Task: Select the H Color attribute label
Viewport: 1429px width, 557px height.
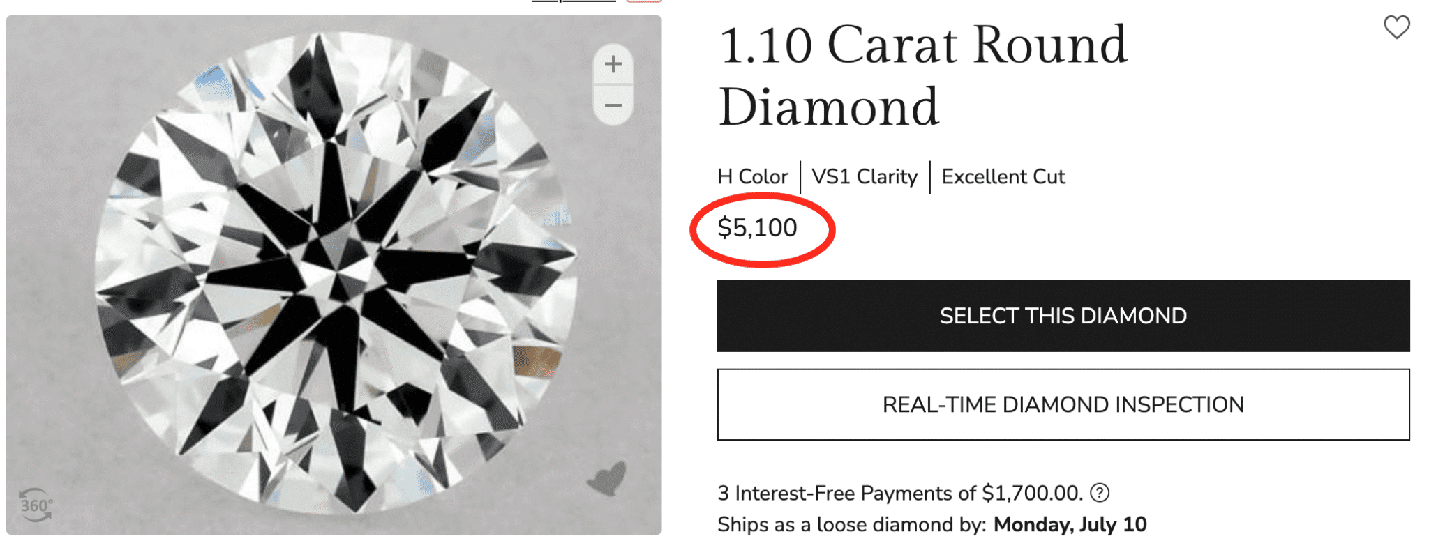Action: [752, 177]
